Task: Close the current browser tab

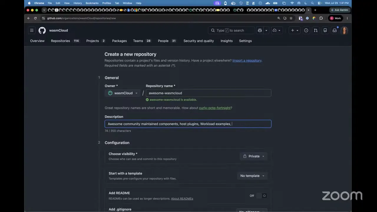Action: tap(308, 10)
